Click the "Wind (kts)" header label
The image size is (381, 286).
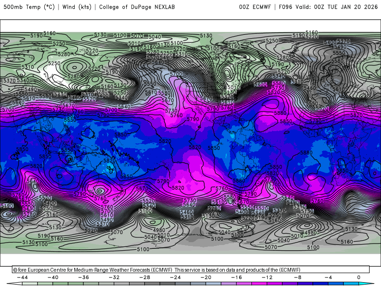77,7
